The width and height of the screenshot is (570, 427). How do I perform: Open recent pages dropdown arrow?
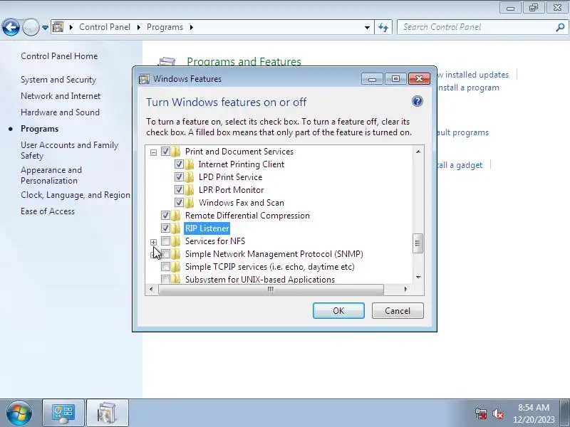[45, 28]
